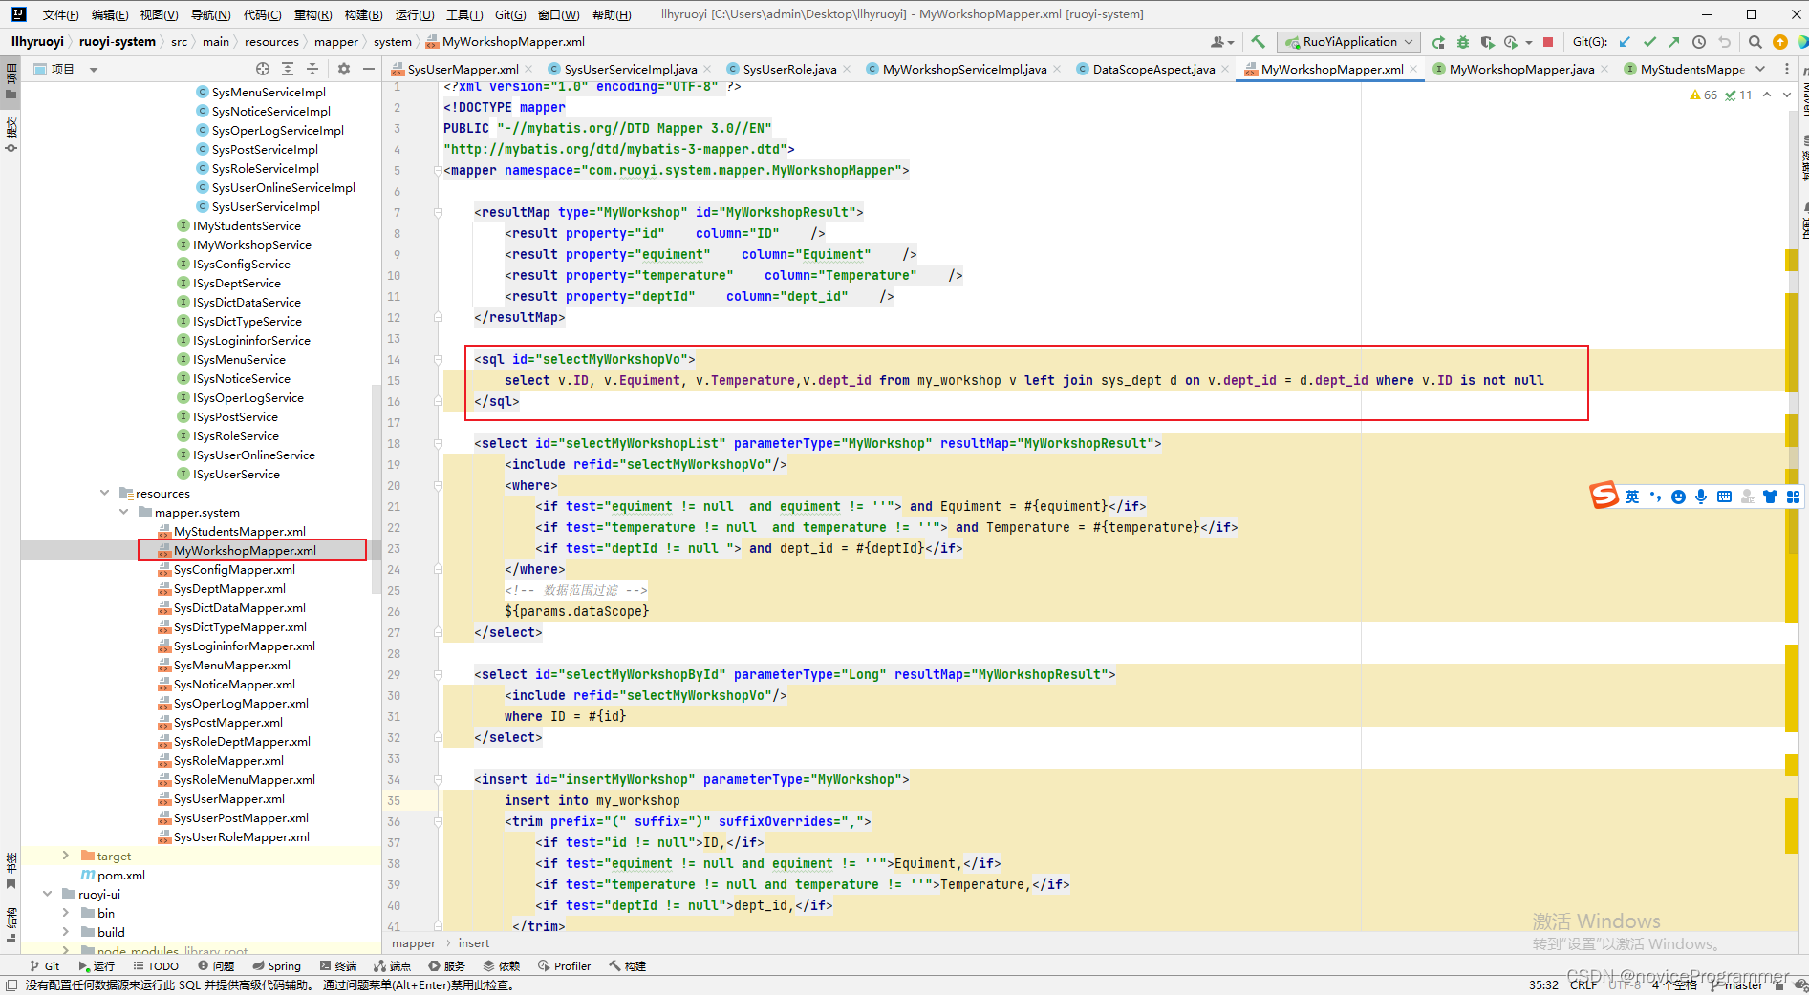Screen dimensions: 1809x995
Task: Update project with the blue Git arrow
Action: click(x=1625, y=42)
